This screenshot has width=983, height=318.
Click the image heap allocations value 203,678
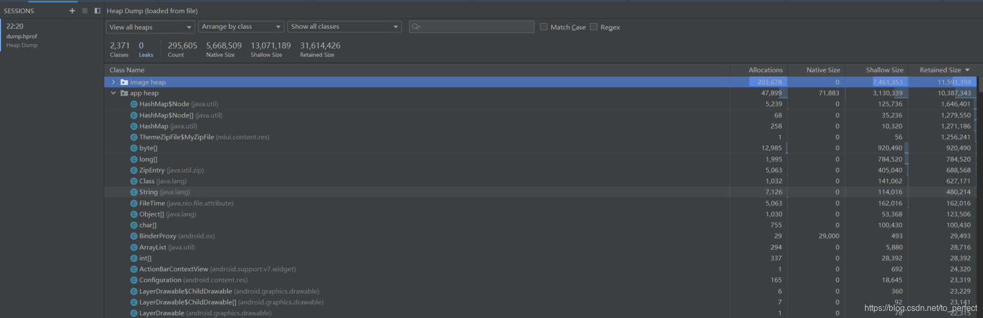(770, 82)
